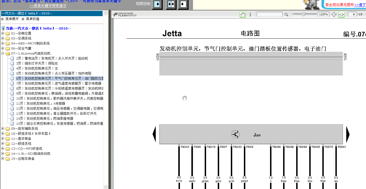The height and width of the screenshot is (189, 366).
Task: Open 10页 散热器风扇热敏开关
Action: tap(60, 99)
